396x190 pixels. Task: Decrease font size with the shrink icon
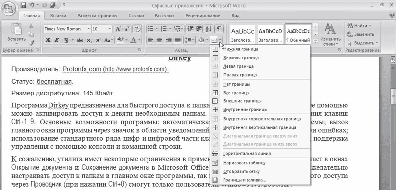[126, 29]
